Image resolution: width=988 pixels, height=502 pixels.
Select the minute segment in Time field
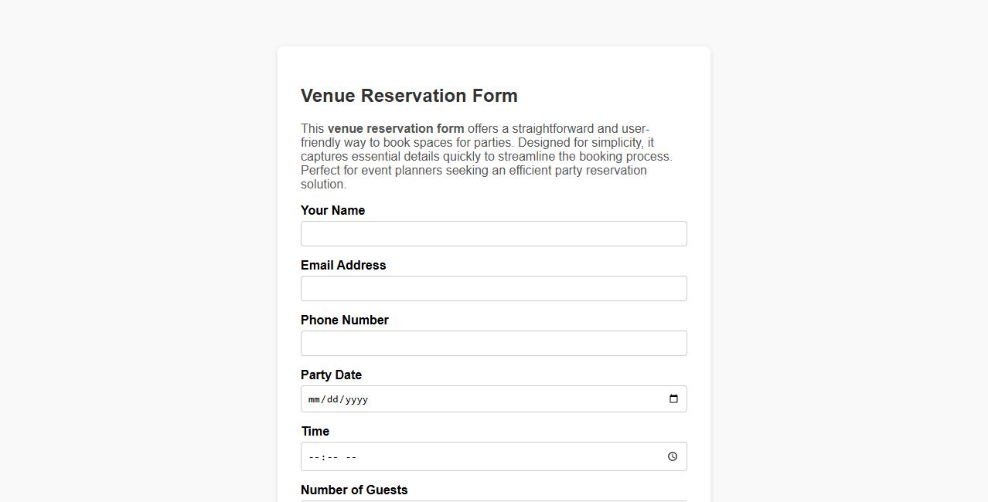click(334, 456)
